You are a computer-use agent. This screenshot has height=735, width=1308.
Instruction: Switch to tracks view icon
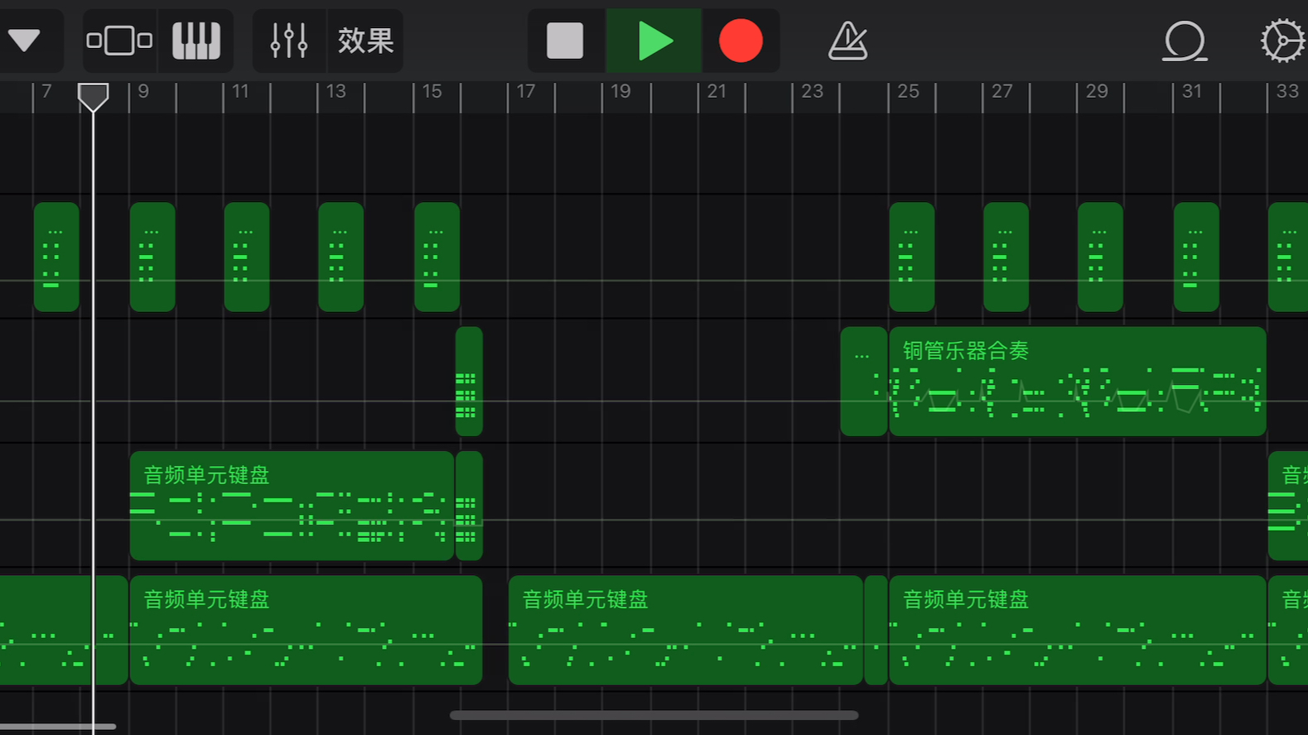119,41
